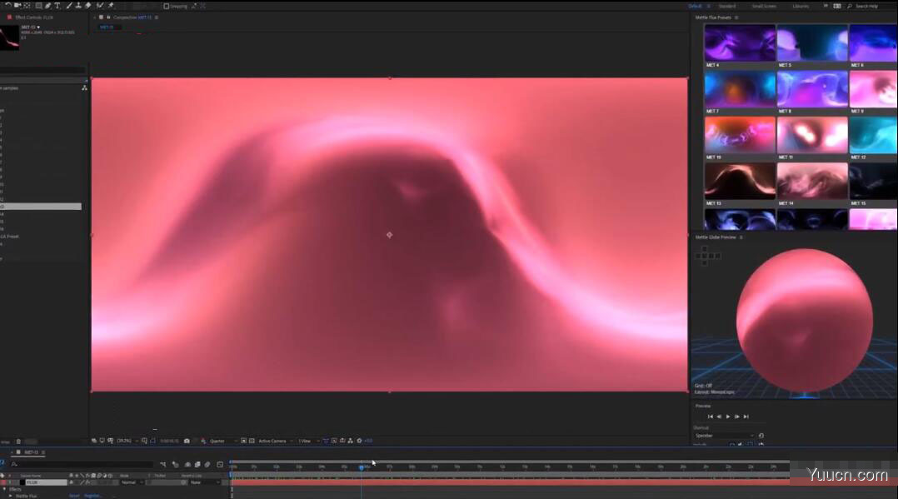Toggle frame blending for timeline
Image resolution: width=898 pixels, height=499 pixels.
click(197, 465)
